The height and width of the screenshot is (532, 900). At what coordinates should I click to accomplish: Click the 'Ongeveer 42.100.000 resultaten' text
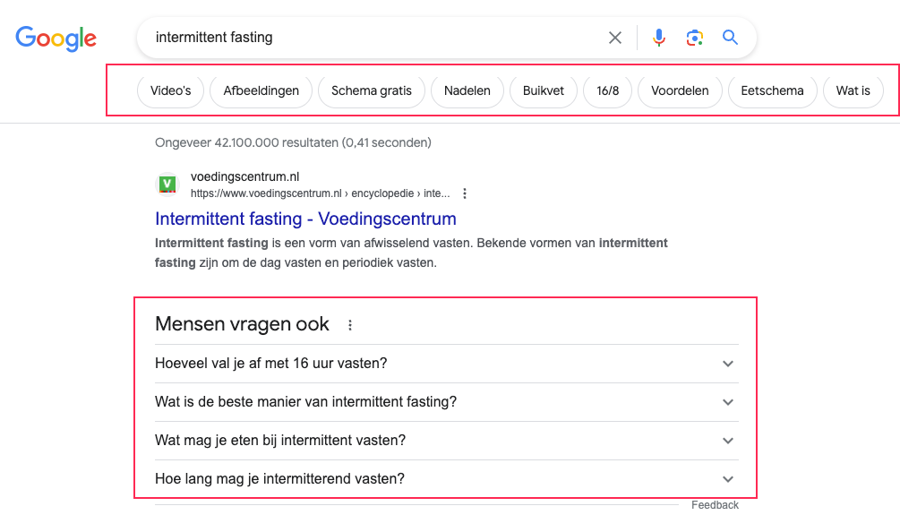coord(246,142)
